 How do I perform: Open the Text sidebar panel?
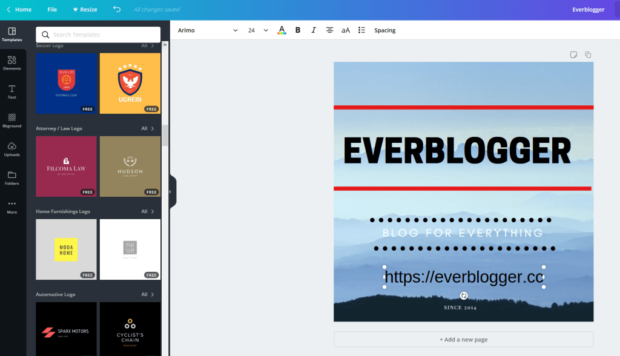[12, 92]
